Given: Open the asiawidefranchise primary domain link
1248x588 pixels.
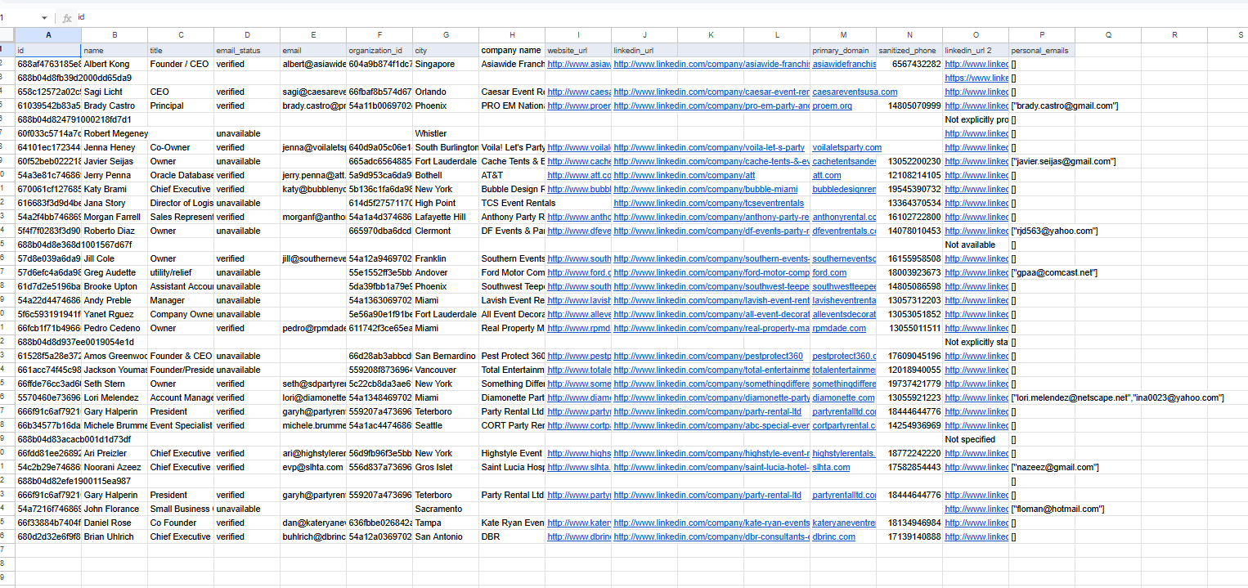Looking at the screenshot, I should tap(843, 64).
